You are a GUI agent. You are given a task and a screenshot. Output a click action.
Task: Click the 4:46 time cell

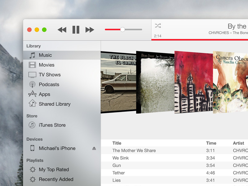210,173
